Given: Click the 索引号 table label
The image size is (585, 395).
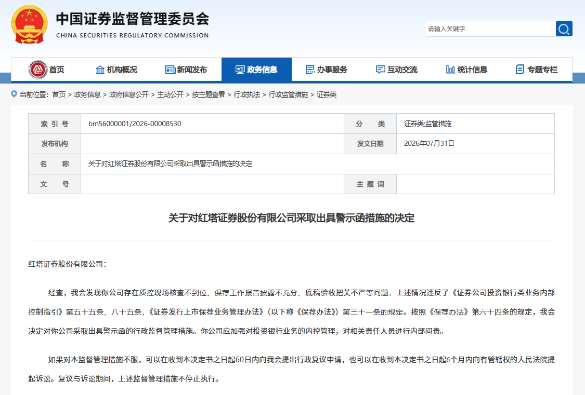Looking at the screenshot, I should 55,124.
